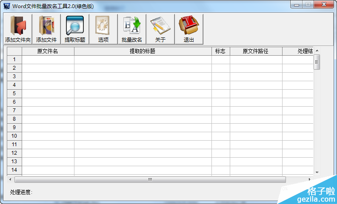Screen dimensions: 337x204
Task: Open the 关于 notepad icon
Action: pyautogui.click(x=160, y=29)
